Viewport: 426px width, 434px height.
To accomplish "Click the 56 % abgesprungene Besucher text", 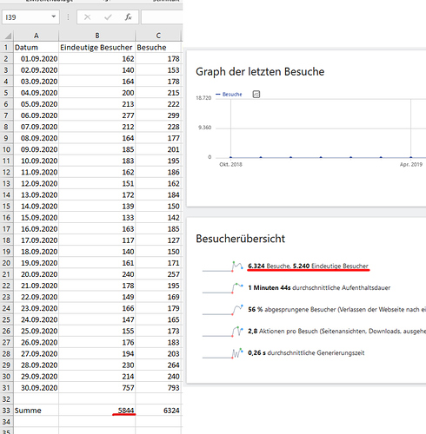I will click(336, 309).
